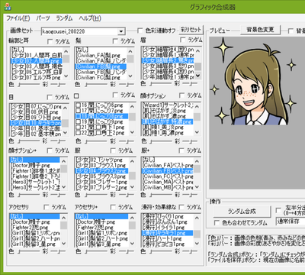Click the ランダム合成 button
Viewport: 305px width, 275px height.
click(242, 212)
